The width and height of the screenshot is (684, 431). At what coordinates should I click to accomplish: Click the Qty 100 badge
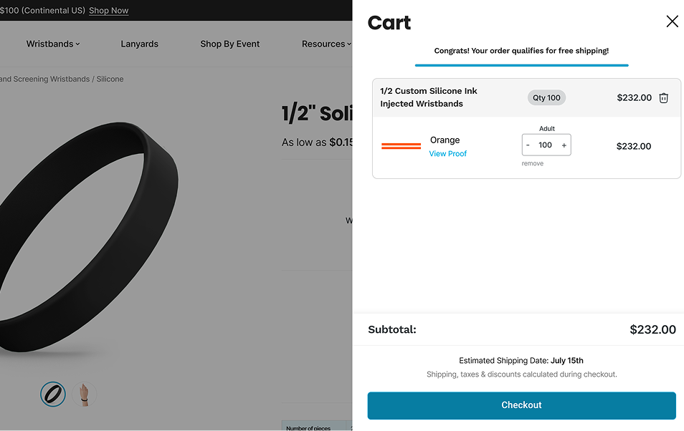(546, 98)
